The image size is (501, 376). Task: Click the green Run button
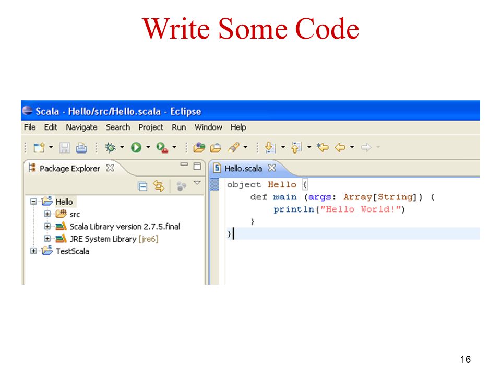tap(136, 147)
